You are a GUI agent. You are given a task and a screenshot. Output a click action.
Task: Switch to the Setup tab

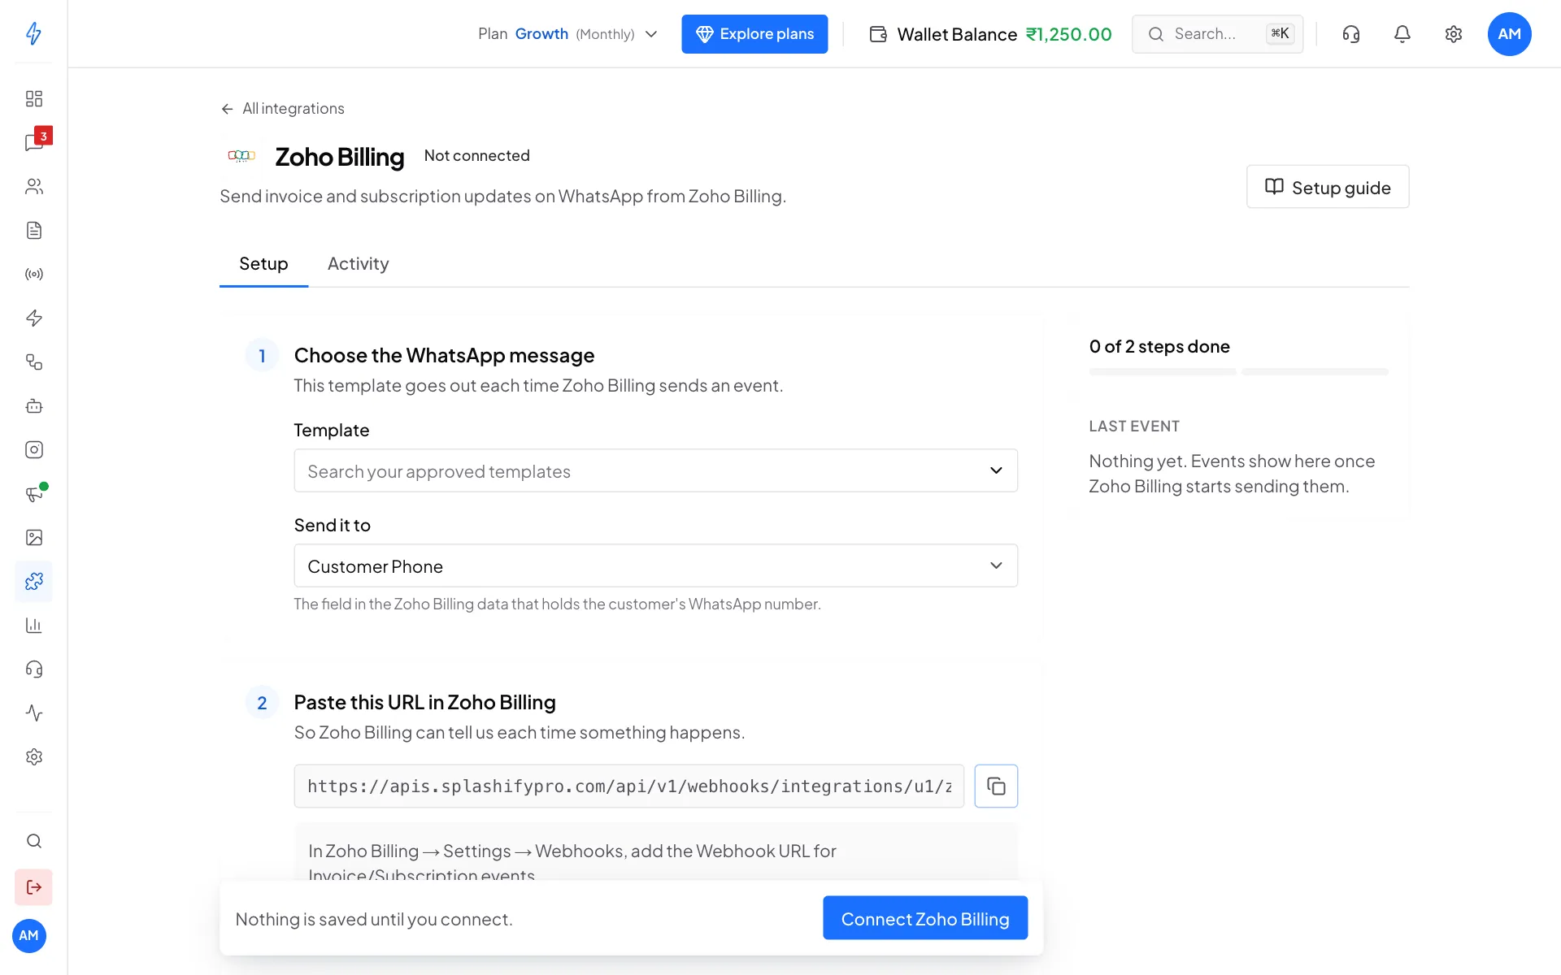point(263,264)
